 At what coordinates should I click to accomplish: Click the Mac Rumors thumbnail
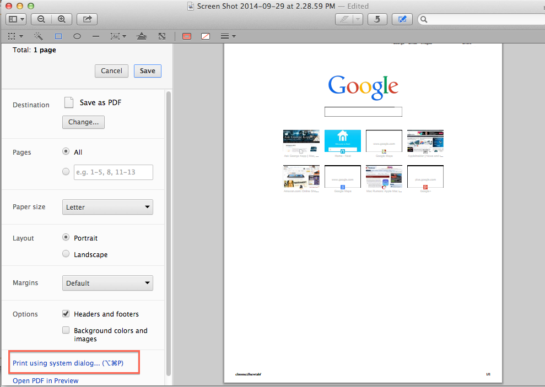coord(384,177)
